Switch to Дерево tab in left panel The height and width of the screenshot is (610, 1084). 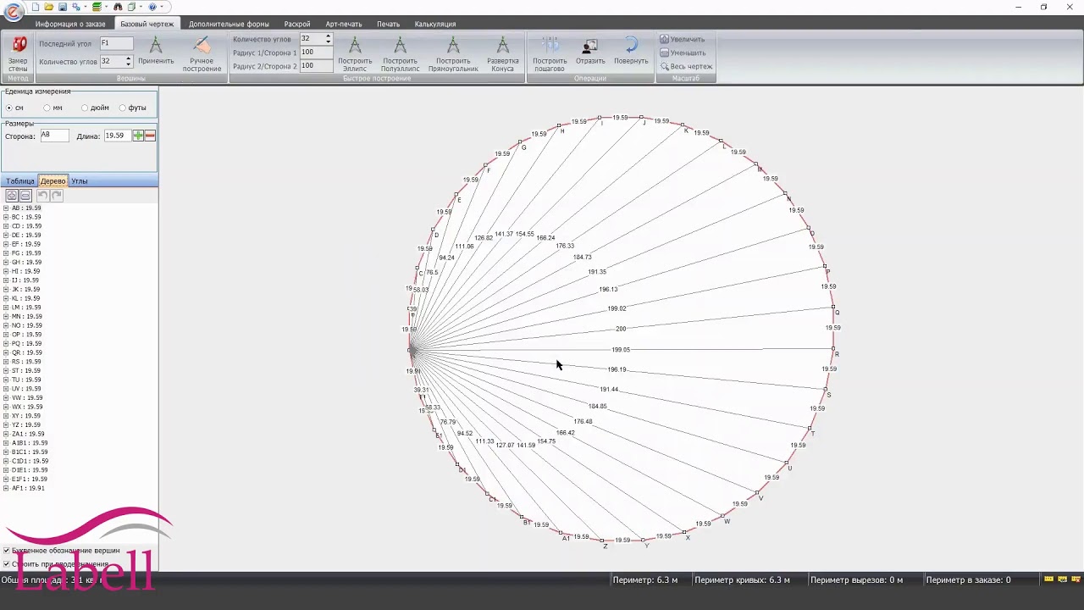53,181
